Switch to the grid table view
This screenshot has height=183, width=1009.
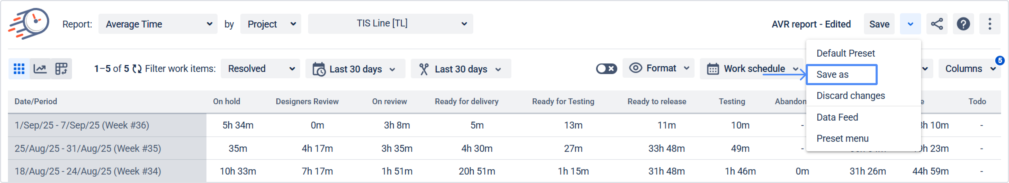tap(19, 69)
